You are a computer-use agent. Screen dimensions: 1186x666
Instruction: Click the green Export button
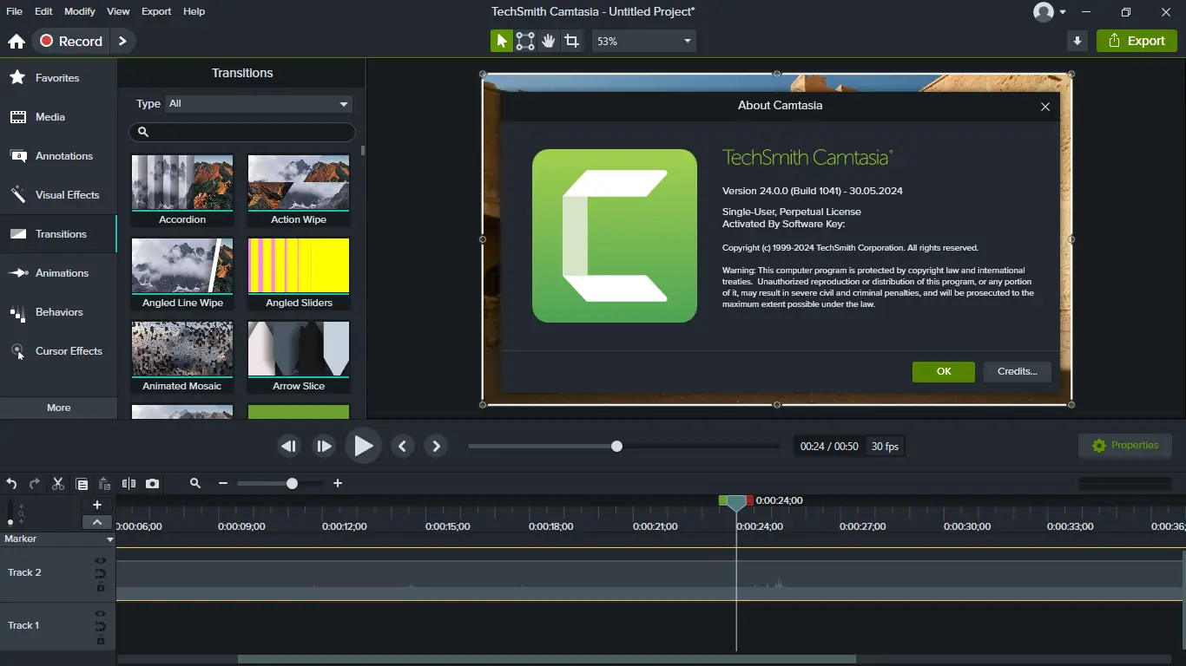coord(1137,41)
